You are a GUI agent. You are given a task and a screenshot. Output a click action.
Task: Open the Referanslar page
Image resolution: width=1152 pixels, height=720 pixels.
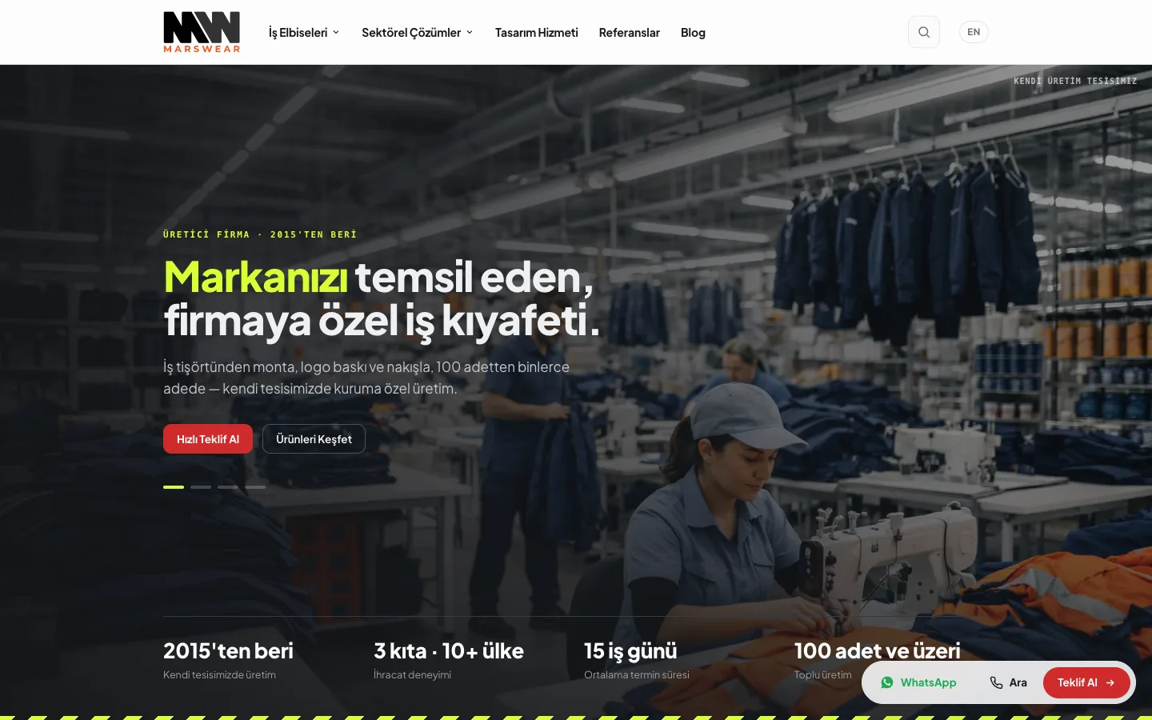coord(630,33)
